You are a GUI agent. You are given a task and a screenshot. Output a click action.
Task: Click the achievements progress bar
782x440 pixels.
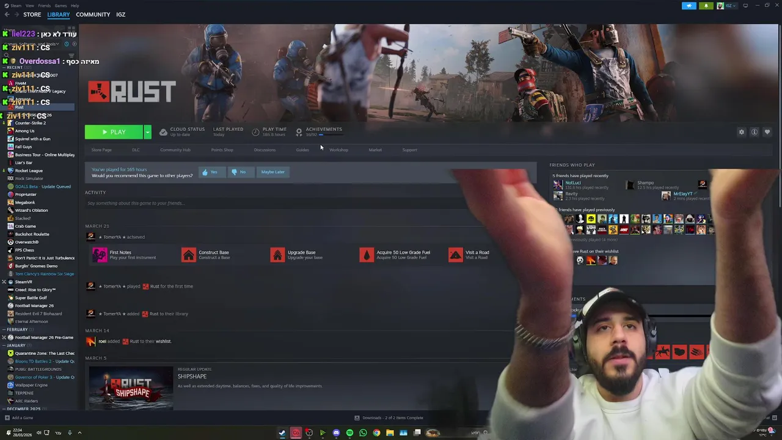point(331,135)
